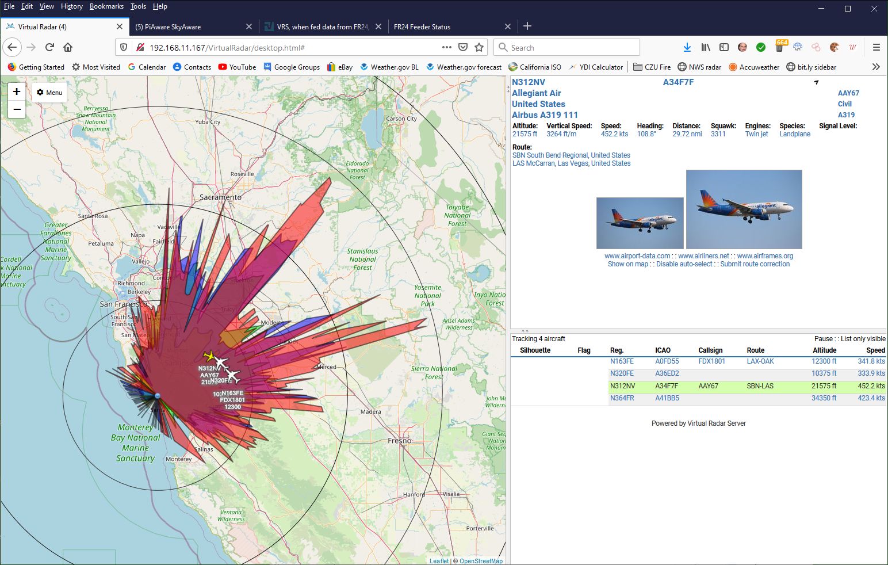
Task: Open the www.airliners.net photo link
Action: tap(703, 256)
